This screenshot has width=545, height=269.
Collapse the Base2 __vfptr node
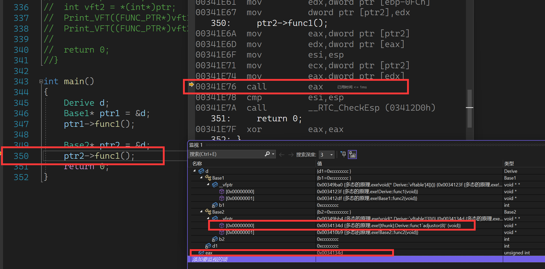(x=208, y=218)
